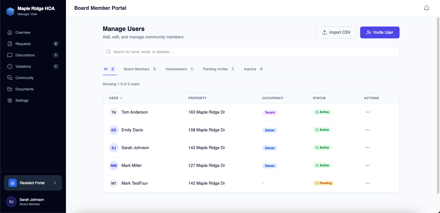Click the Requests badge showing 2
440x213 pixels.
click(x=56, y=44)
